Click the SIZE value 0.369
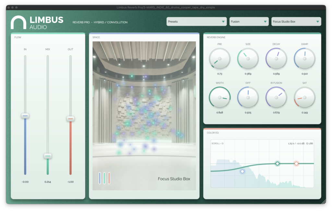Image resolution: width=332 pixels, height=211 pixels. tap(248, 74)
